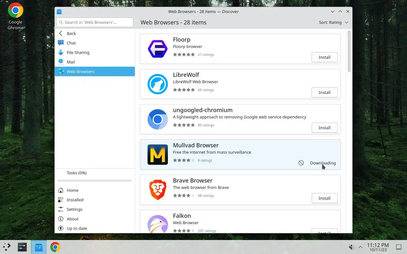Viewport: 407px width, 254px height.
Task: Open the Installed applications page
Action: click(x=95, y=200)
